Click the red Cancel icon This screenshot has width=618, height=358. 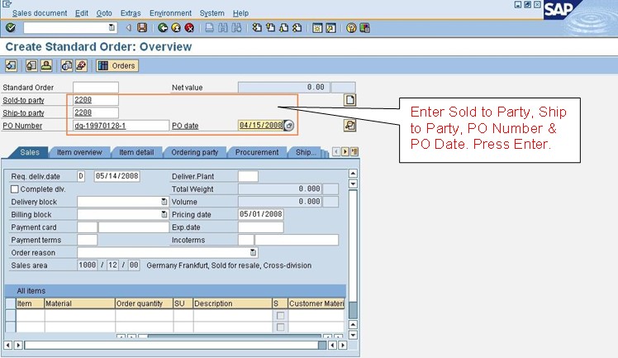tap(189, 27)
